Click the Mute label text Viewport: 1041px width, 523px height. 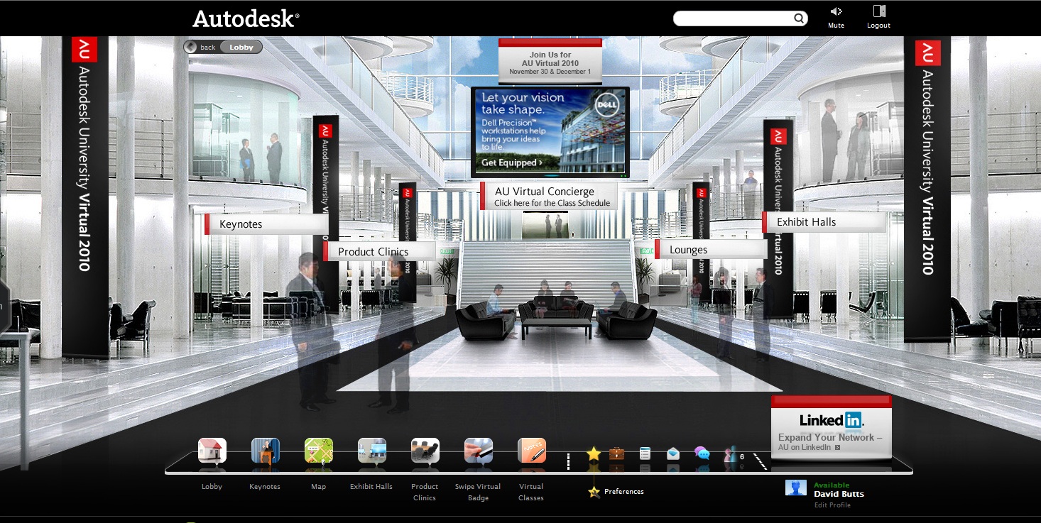[x=836, y=26]
